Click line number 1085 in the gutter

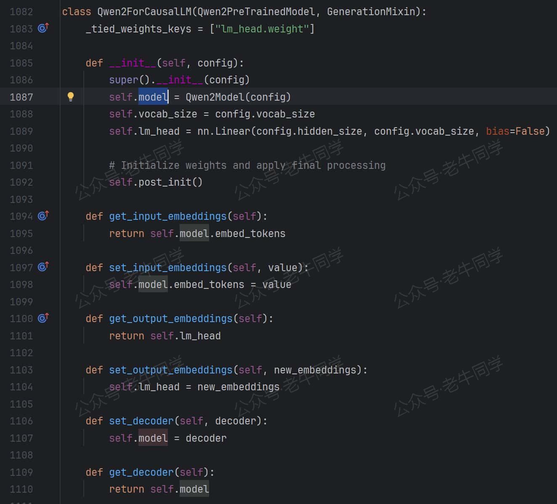click(x=21, y=63)
